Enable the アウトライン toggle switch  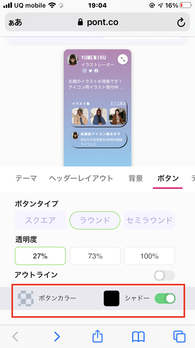click(x=164, y=275)
